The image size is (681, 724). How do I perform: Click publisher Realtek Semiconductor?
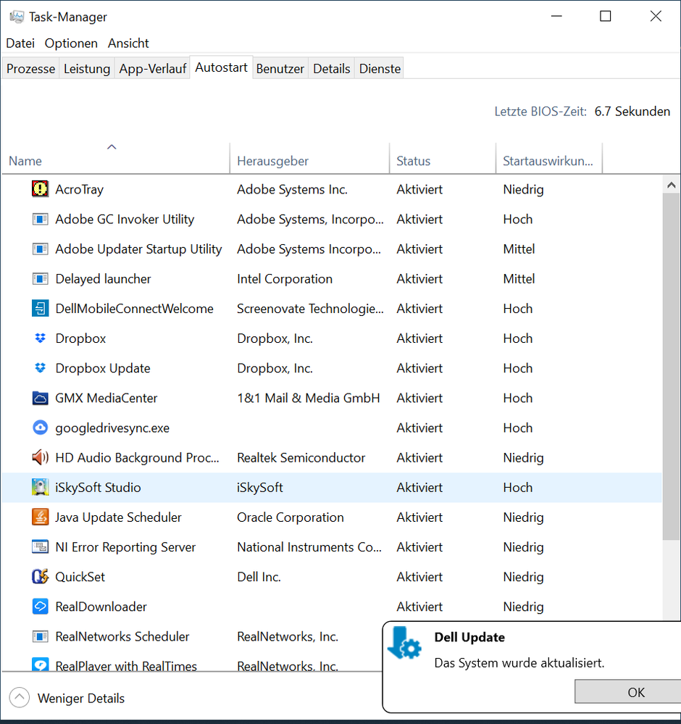point(301,457)
